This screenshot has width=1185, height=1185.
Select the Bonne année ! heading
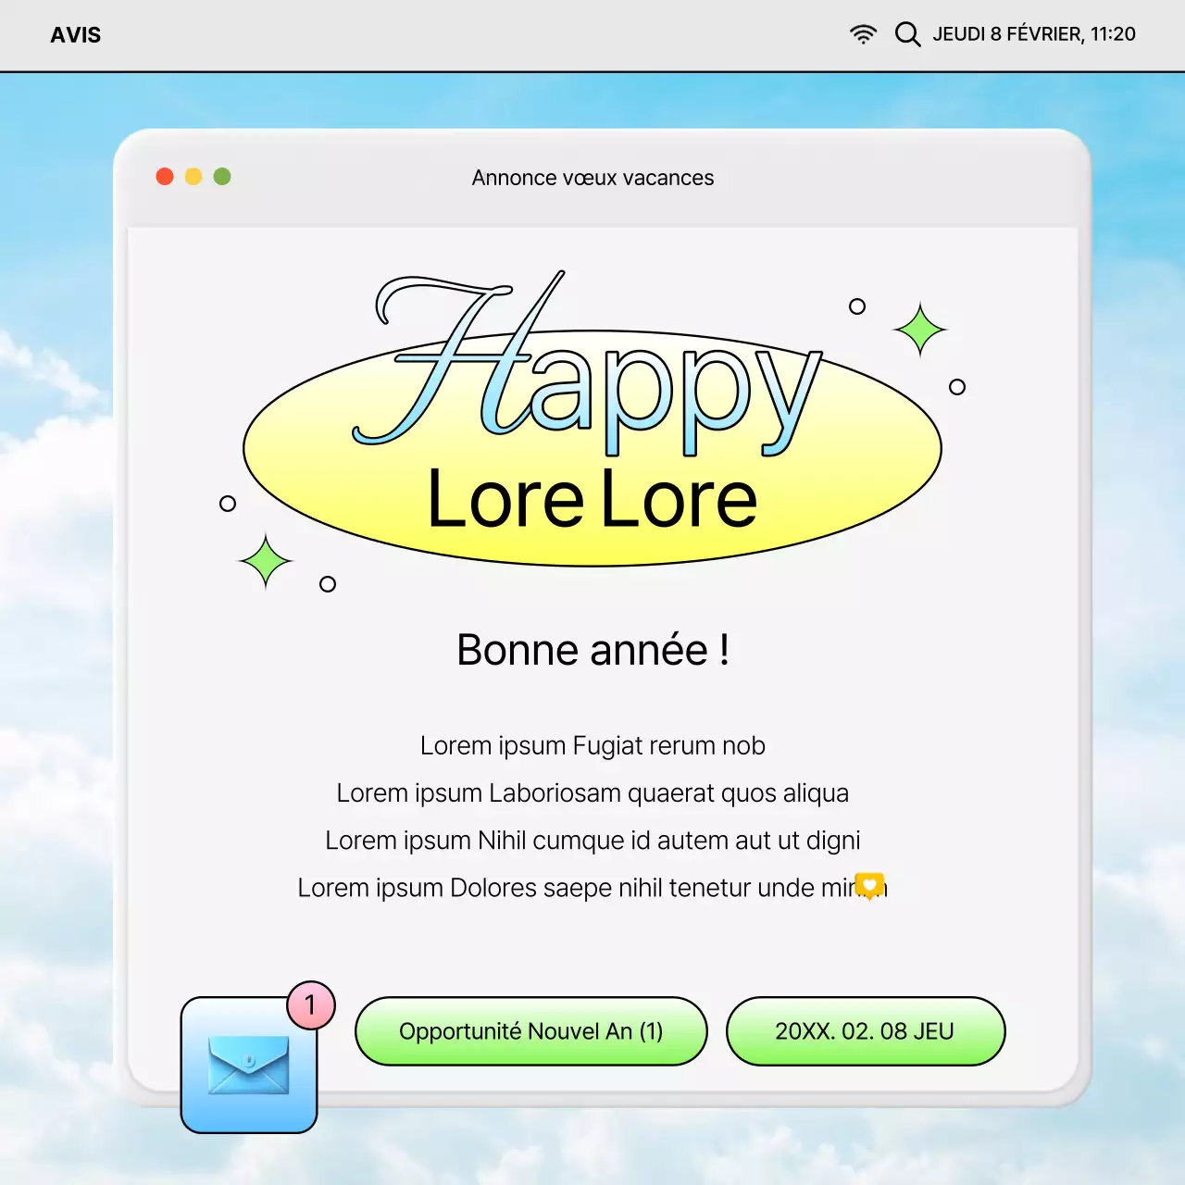592,650
